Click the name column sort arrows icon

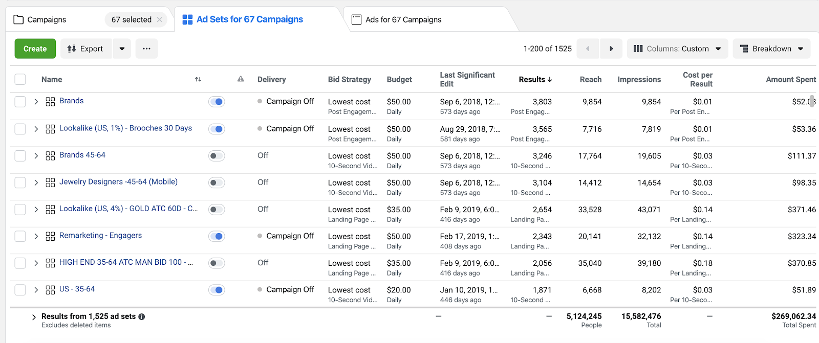(198, 79)
